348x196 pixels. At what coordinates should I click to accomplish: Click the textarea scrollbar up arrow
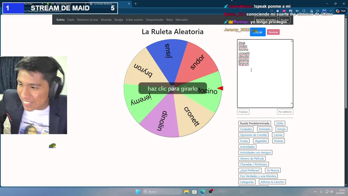tap(292, 41)
